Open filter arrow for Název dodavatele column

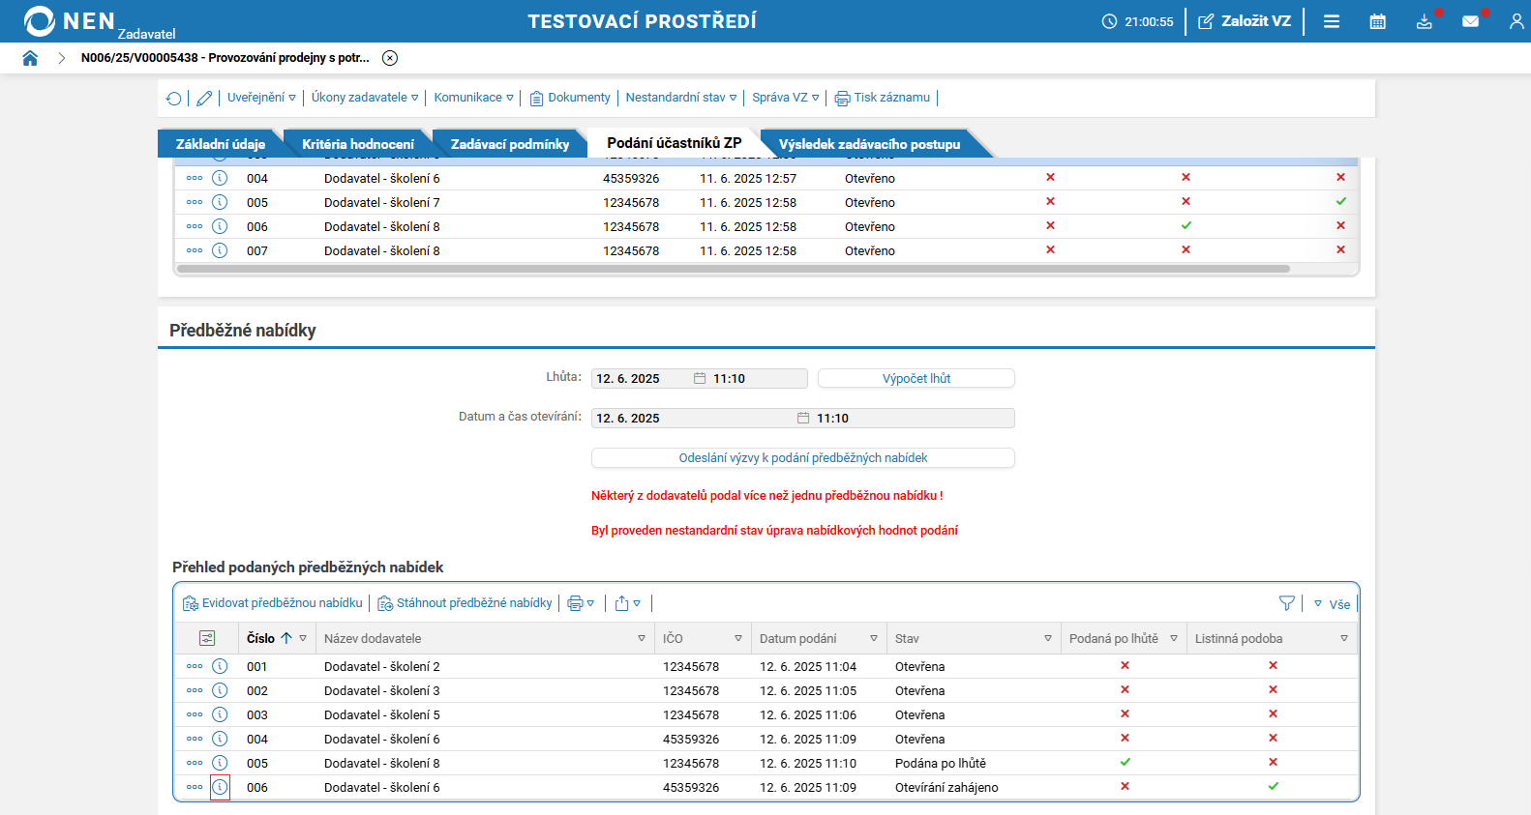tap(642, 638)
